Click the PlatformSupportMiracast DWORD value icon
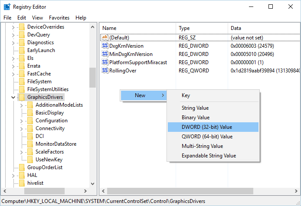 pyautogui.click(x=105, y=62)
